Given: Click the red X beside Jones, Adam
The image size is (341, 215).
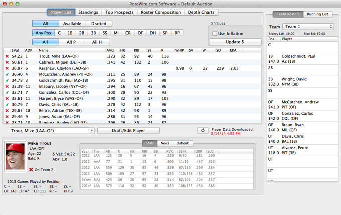Looking at the screenshot, I should coord(7,117).
